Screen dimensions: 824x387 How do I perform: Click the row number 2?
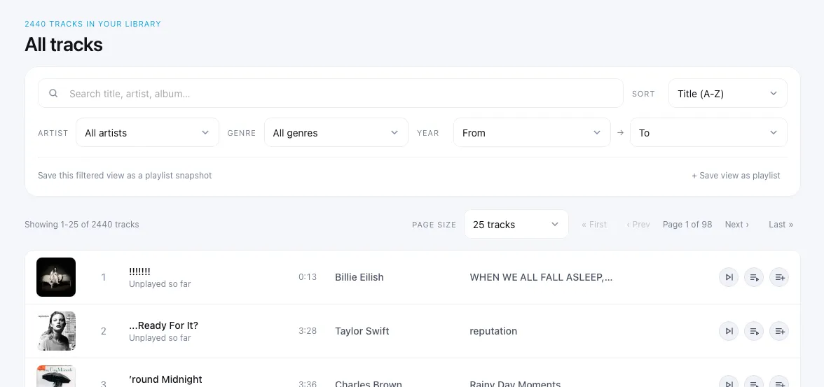104,331
